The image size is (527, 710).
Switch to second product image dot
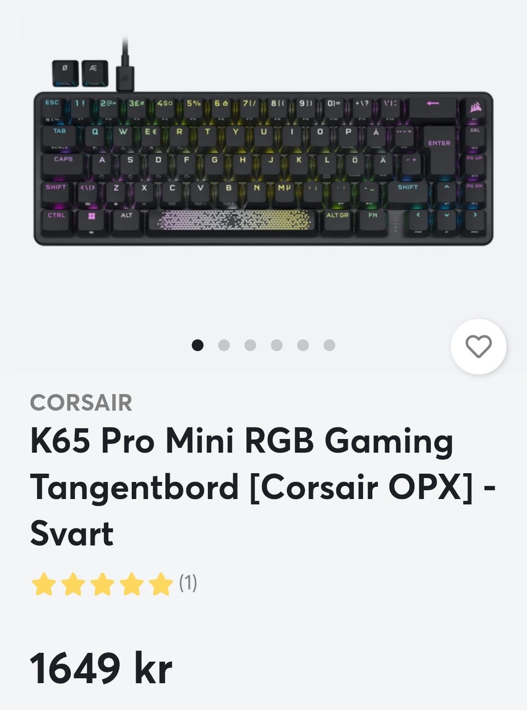(224, 345)
